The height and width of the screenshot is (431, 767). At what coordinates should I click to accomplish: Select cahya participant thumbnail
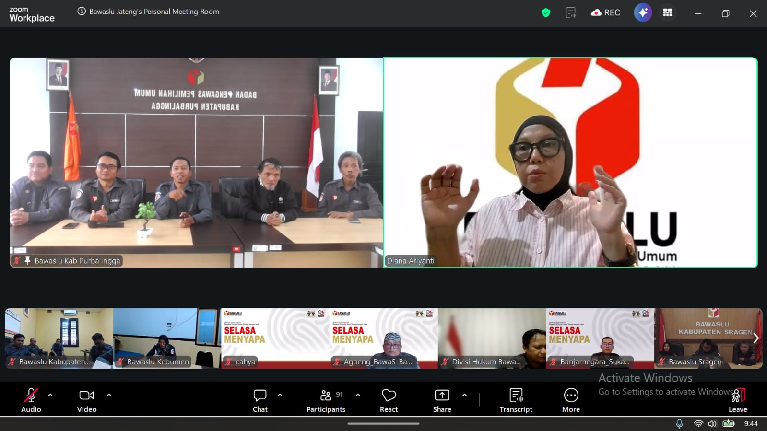pyautogui.click(x=275, y=338)
